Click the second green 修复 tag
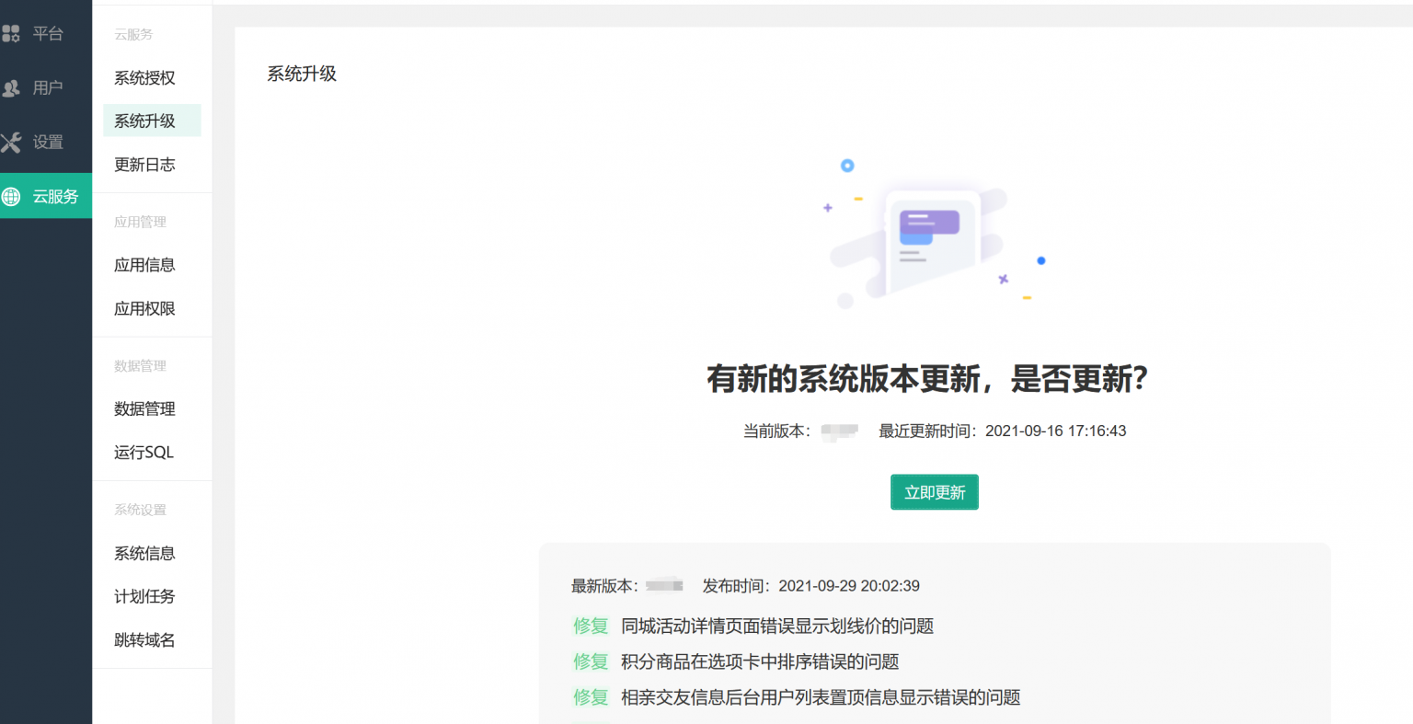Viewport: 1413px width, 724px height. [x=591, y=662]
